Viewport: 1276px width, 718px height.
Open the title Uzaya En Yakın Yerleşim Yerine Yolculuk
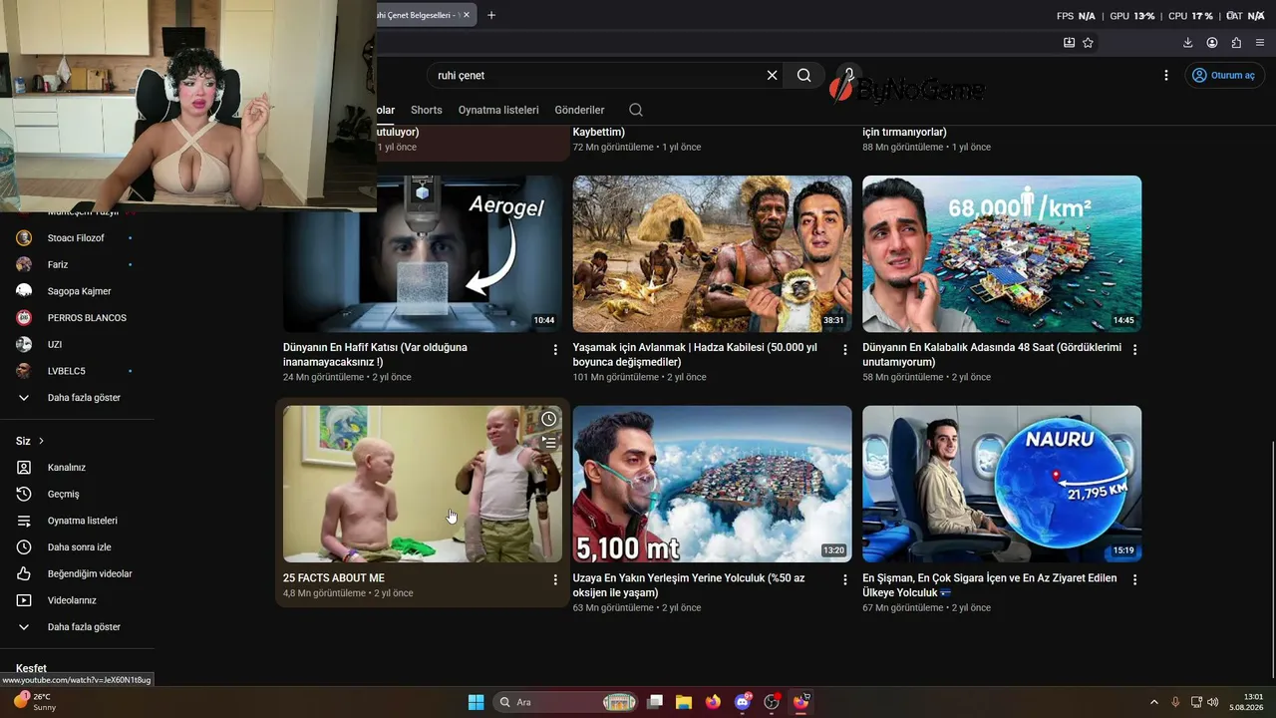[x=689, y=585]
